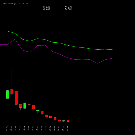The image size is (135, 135).
Task: Click the '13 Aug' date label
Action: click(x=29, y=128)
